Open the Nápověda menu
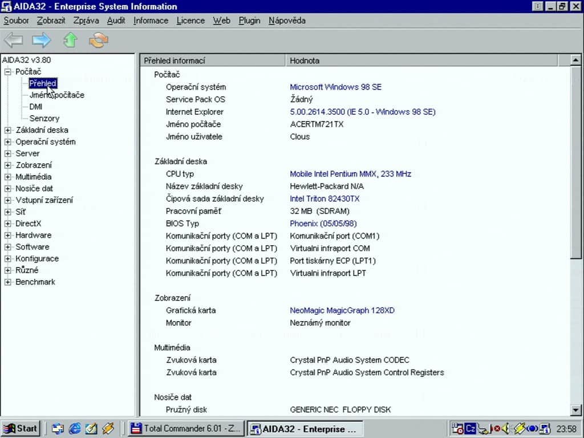 click(287, 21)
